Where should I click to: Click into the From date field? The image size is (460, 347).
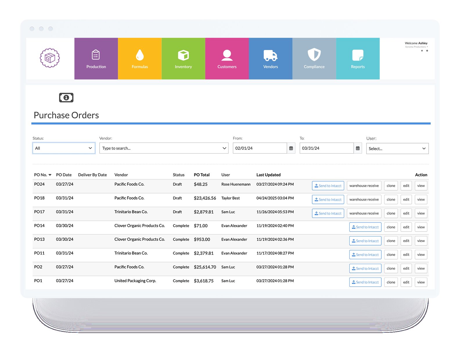(x=260, y=148)
